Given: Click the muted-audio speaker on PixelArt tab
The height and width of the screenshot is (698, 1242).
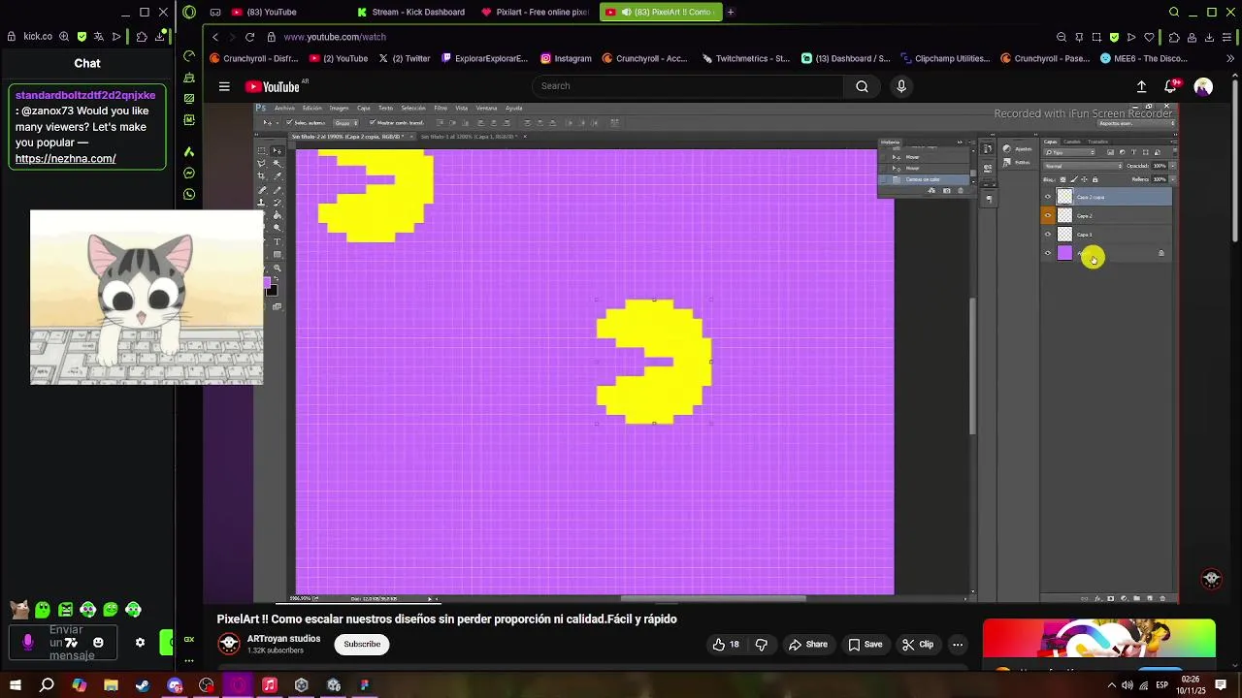Looking at the screenshot, I should click(x=626, y=13).
